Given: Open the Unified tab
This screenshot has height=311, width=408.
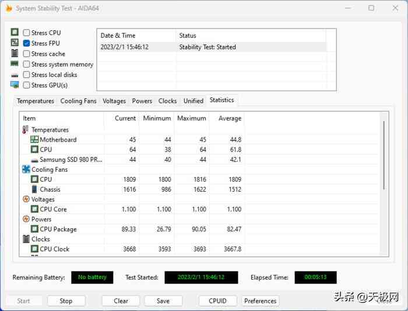Looking at the screenshot, I should [194, 101].
